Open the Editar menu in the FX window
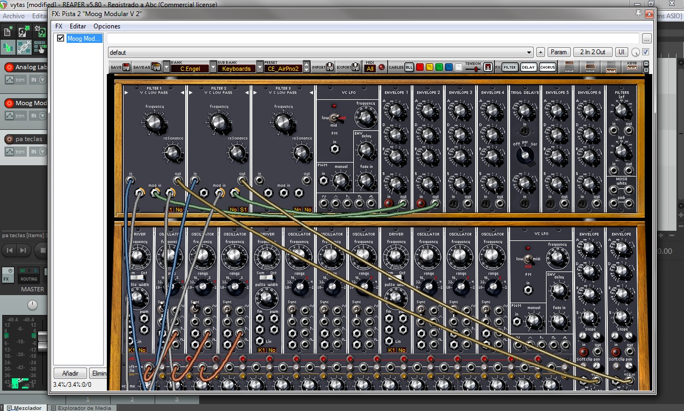 pos(78,26)
